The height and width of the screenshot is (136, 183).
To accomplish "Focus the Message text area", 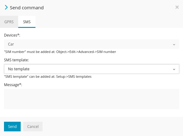I will pos(92,99).
